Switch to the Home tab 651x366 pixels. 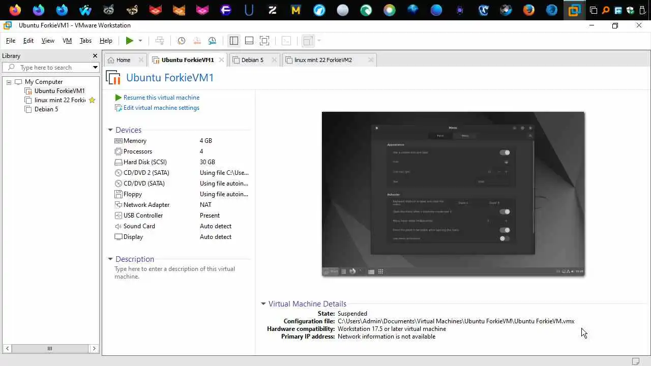pos(123,60)
